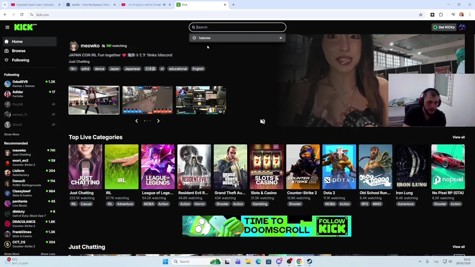Open Chrome from the taskbar

coord(299,261)
